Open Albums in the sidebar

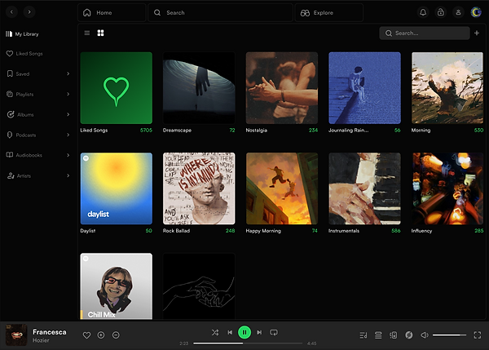[x=20, y=114]
